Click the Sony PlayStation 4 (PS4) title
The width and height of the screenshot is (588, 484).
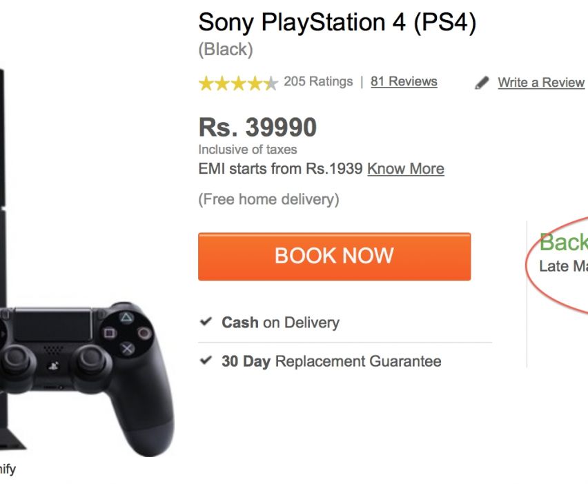pyautogui.click(x=337, y=23)
